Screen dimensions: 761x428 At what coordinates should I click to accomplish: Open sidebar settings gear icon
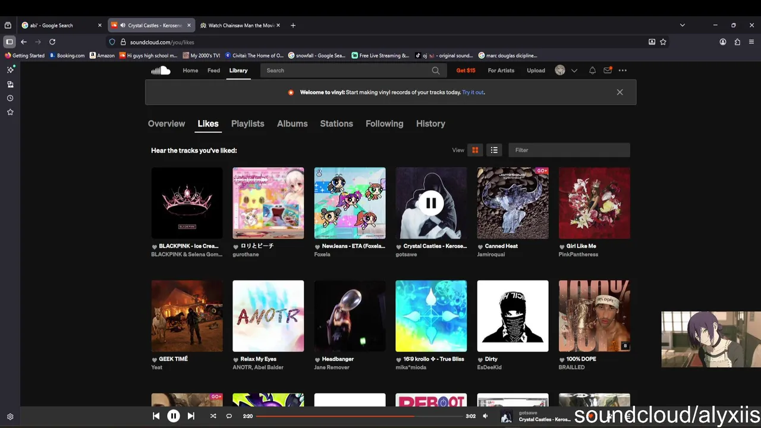click(10, 417)
